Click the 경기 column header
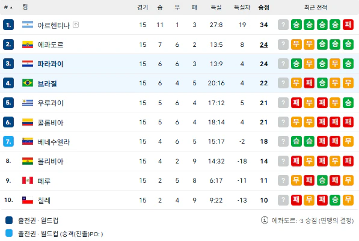Image resolution: width=359 pixels, height=241 pixels. pyautogui.click(x=143, y=8)
